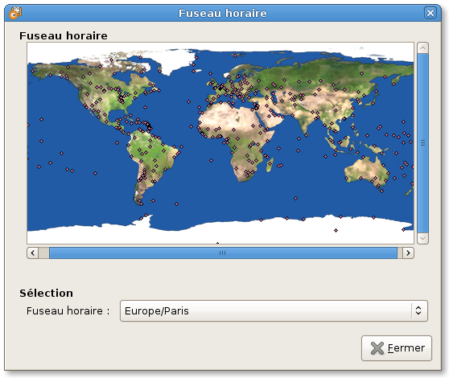
Task: Click the horizontal scrollbar thumb under map
Action: click(x=223, y=253)
